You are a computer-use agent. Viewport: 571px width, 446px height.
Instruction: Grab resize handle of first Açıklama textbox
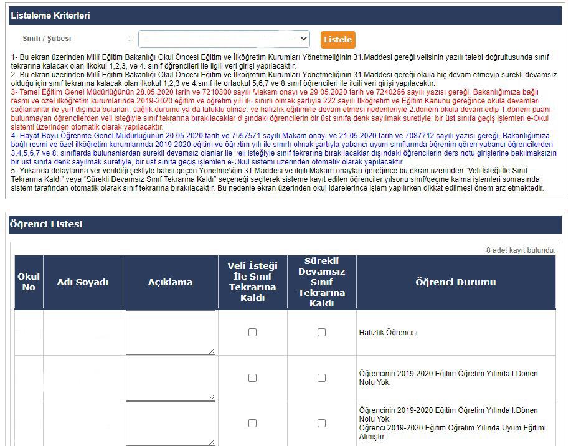(212, 351)
